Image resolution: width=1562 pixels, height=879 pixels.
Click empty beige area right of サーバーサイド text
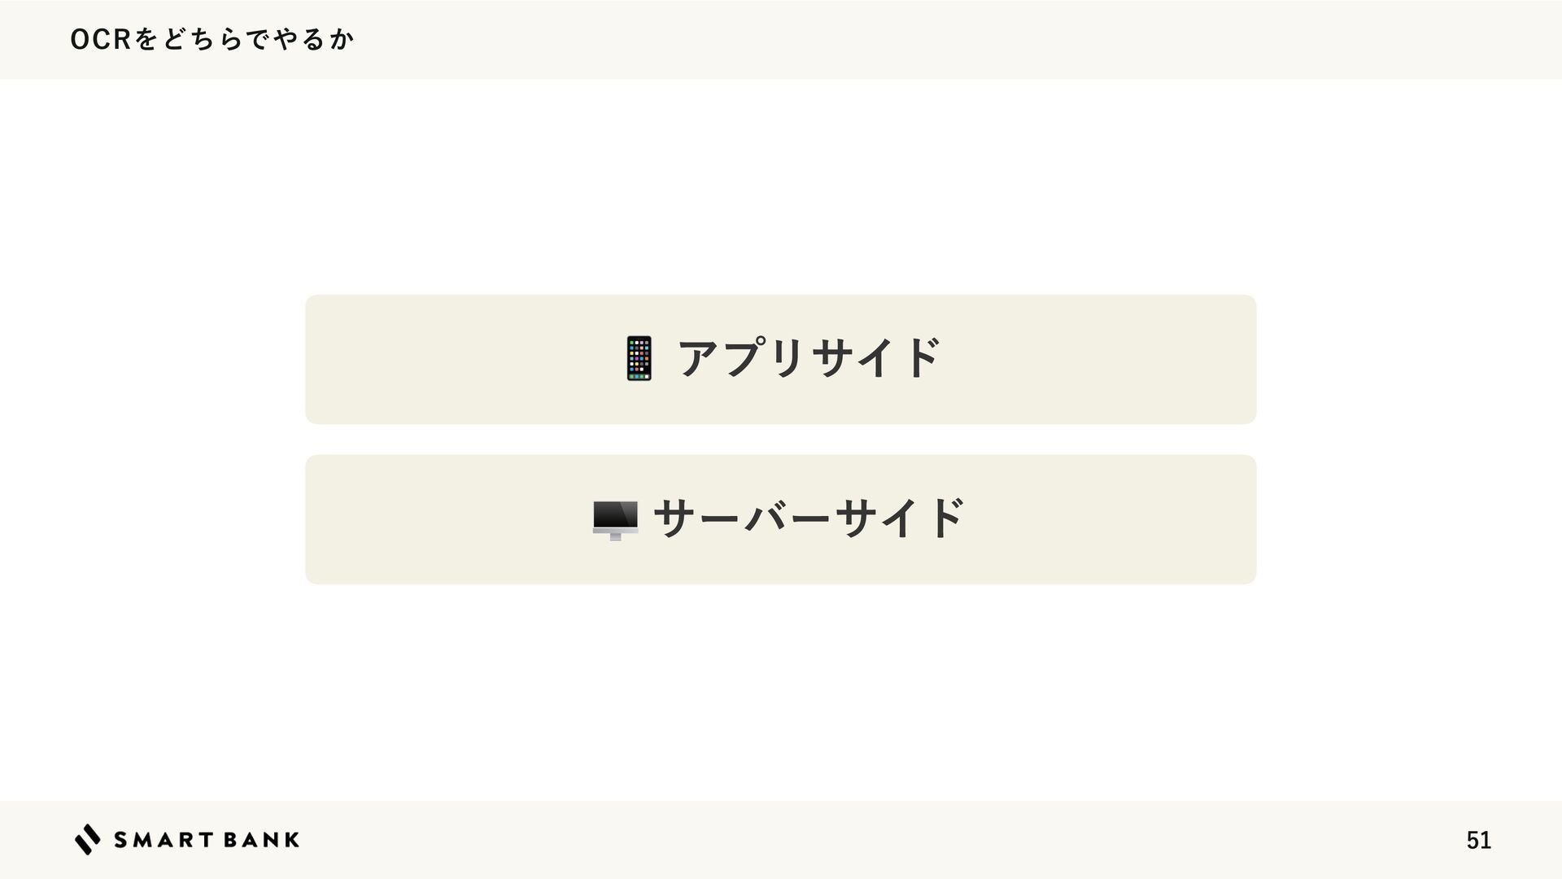(x=1110, y=519)
